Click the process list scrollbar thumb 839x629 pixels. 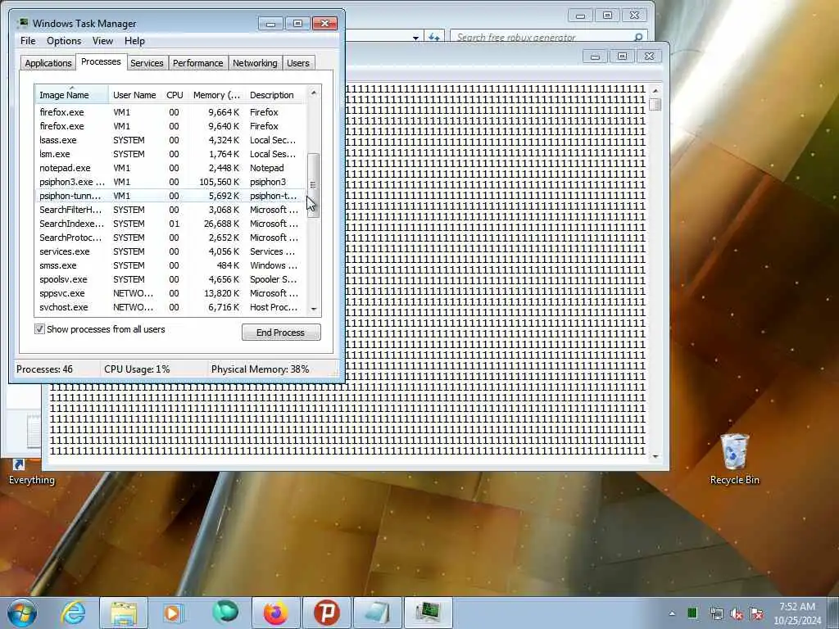(x=314, y=185)
